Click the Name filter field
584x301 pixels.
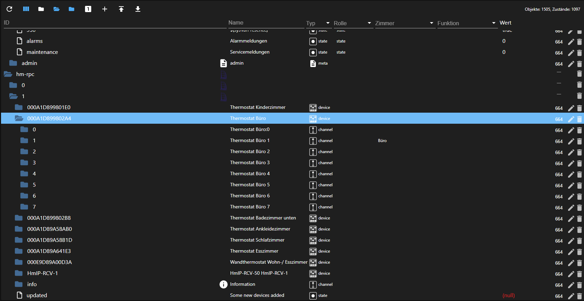click(266, 23)
